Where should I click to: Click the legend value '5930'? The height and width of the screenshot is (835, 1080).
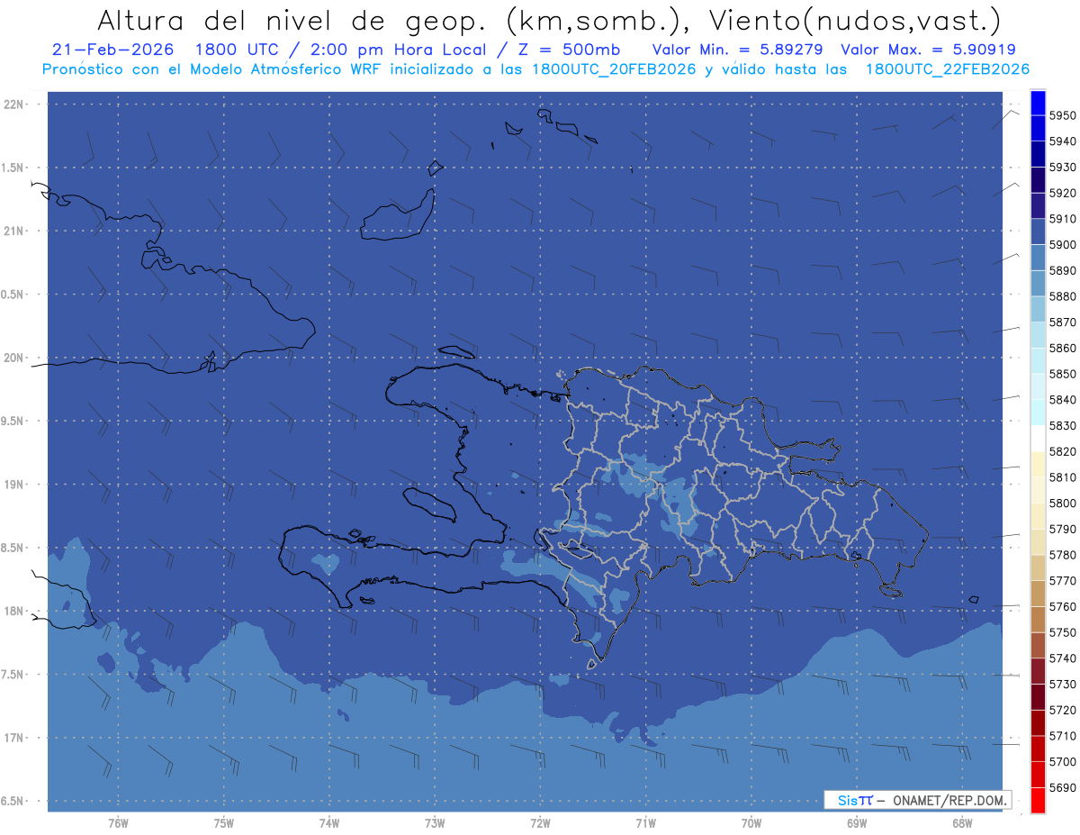point(1063,167)
